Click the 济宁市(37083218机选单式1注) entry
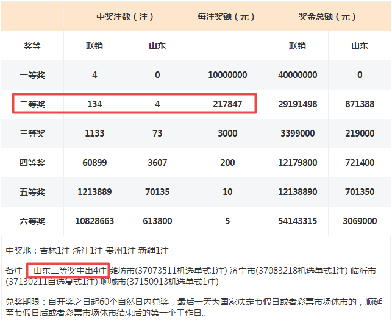Image resolution: width=392 pixels, height=320 pixels. tap(289, 271)
